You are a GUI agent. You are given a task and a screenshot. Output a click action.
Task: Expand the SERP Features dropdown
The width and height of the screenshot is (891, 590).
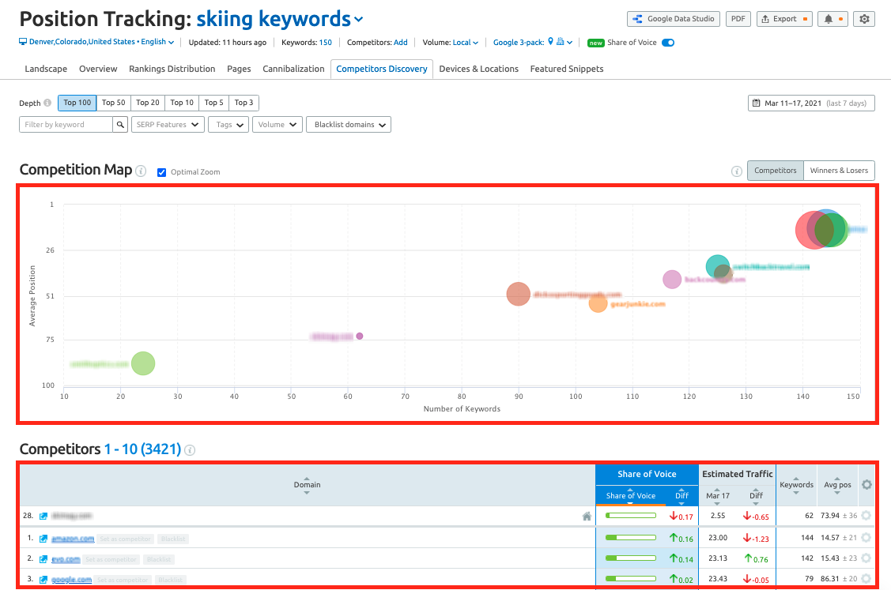[167, 125]
